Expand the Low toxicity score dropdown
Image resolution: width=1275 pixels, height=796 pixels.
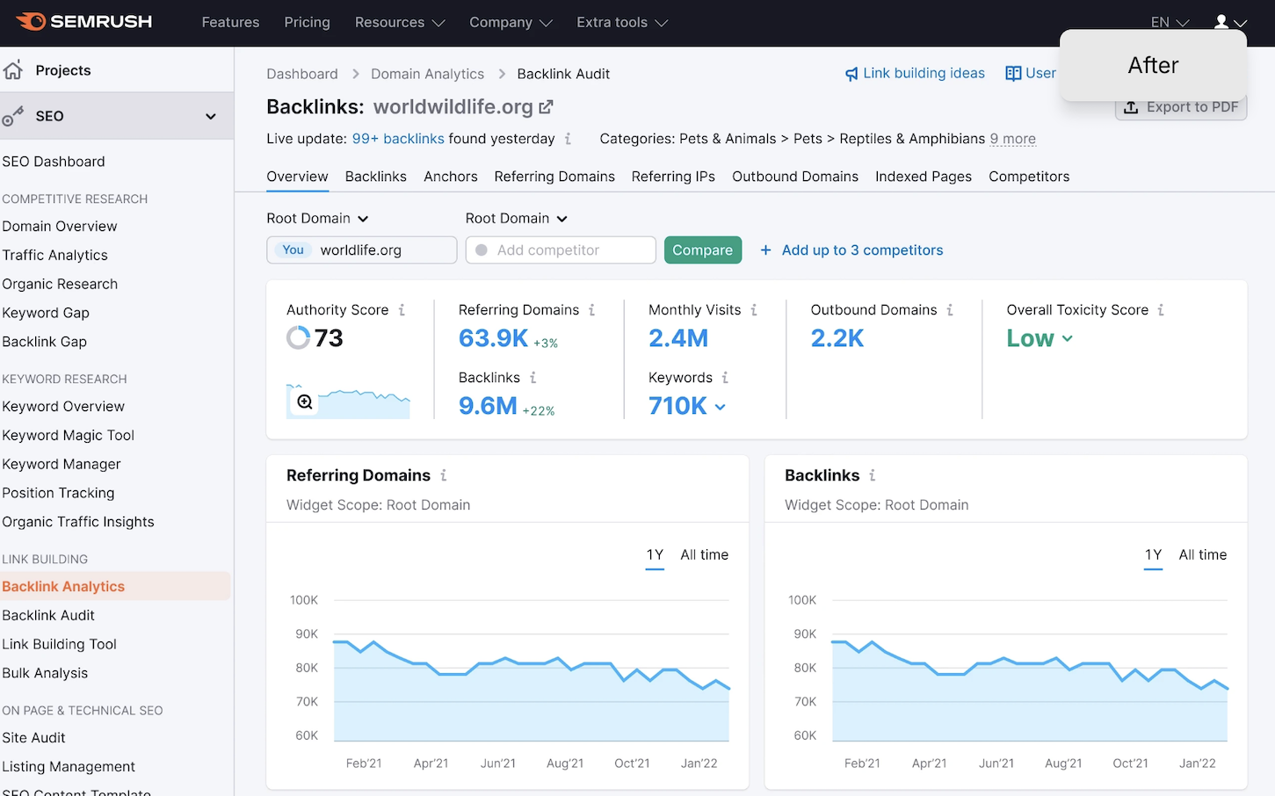click(1040, 339)
